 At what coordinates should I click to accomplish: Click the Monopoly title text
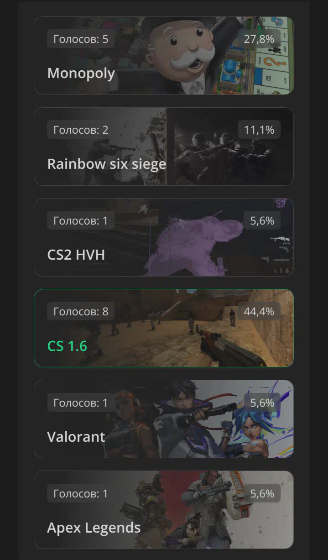pos(81,73)
